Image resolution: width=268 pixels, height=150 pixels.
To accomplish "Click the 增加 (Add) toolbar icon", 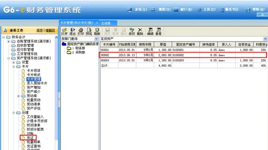I will 124,31.
